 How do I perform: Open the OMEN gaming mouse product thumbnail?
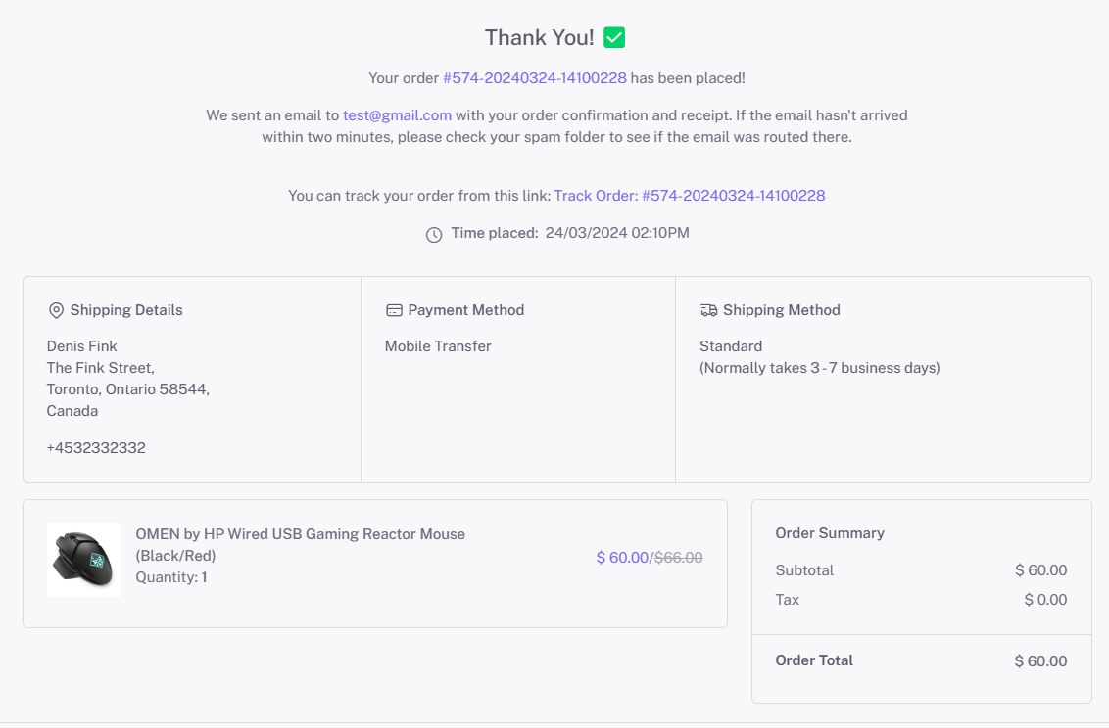pos(84,560)
